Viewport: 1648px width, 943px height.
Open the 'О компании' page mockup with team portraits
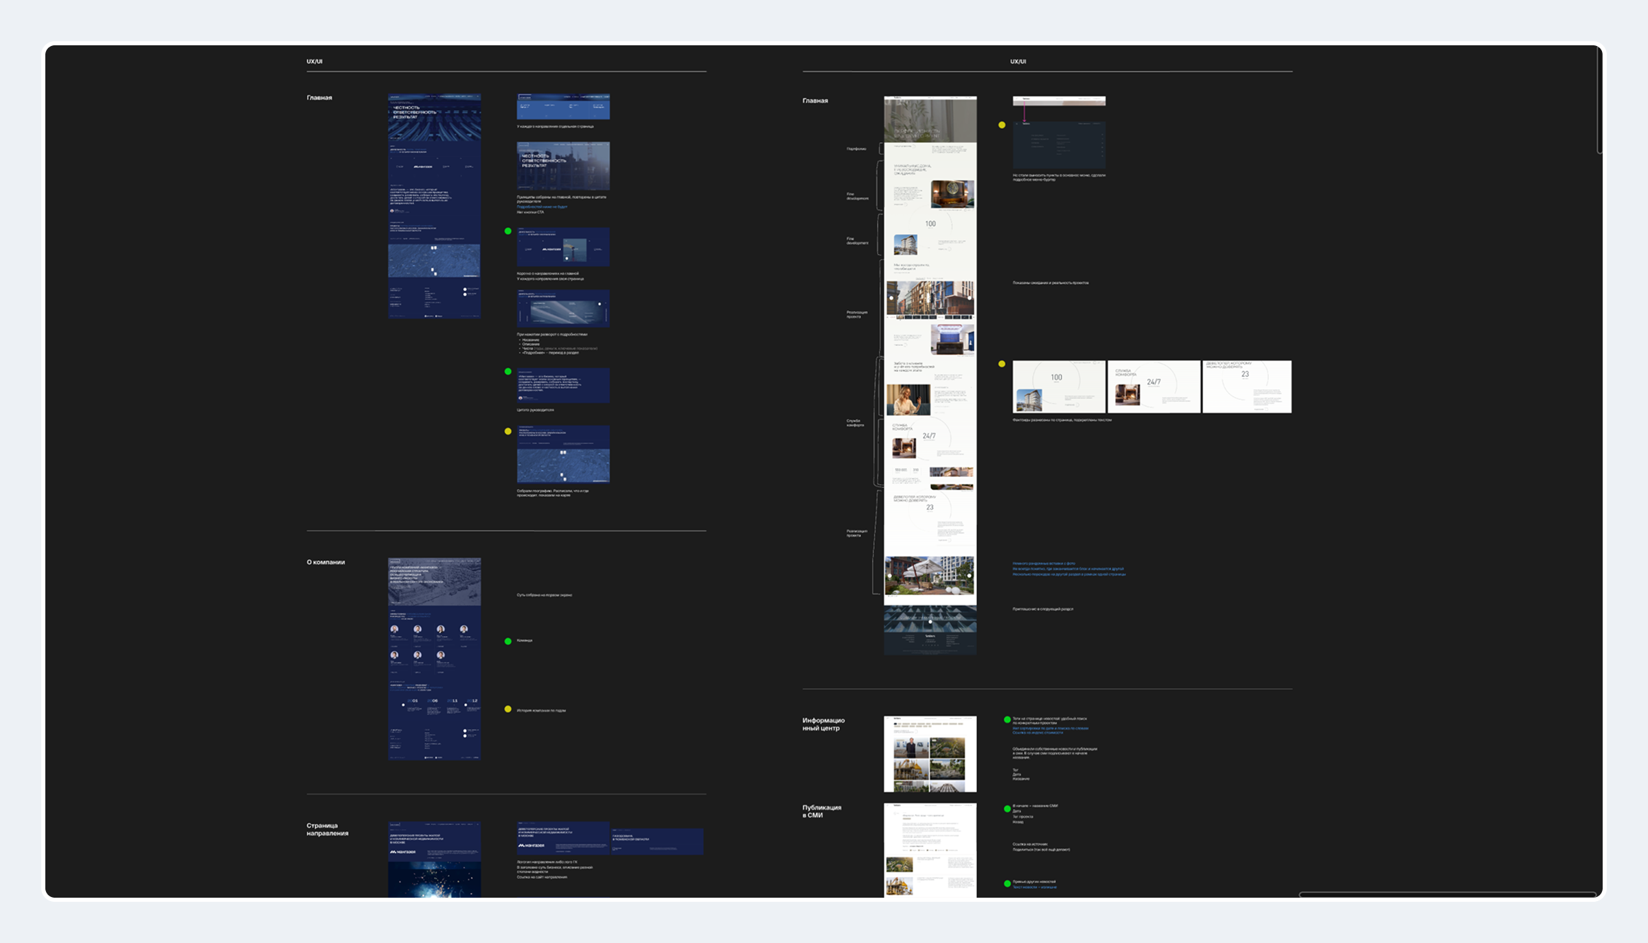point(434,658)
